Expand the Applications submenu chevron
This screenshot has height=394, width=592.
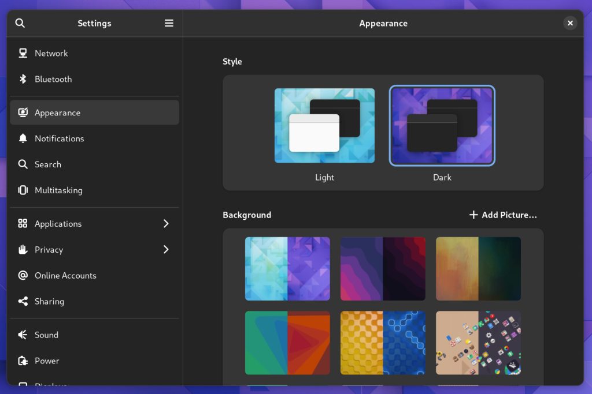pyautogui.click(x=166, y=224)
